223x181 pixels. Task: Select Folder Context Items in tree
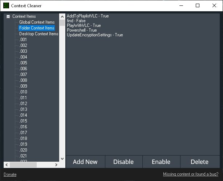click(x=37, y=28)
